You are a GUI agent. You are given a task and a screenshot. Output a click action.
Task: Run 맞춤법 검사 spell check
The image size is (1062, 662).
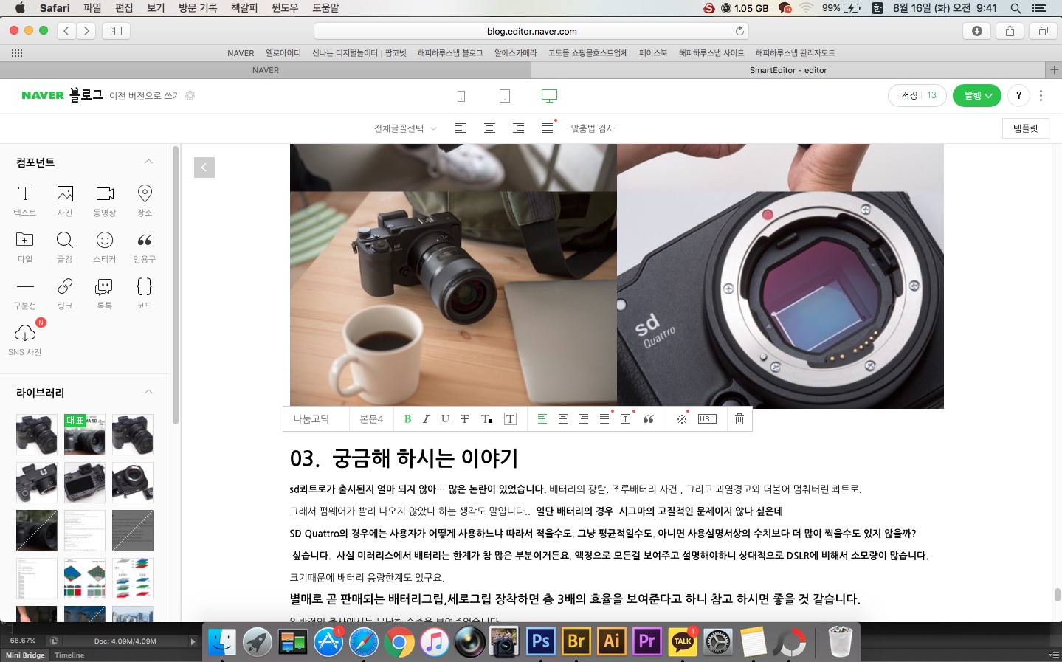(593, 128)
